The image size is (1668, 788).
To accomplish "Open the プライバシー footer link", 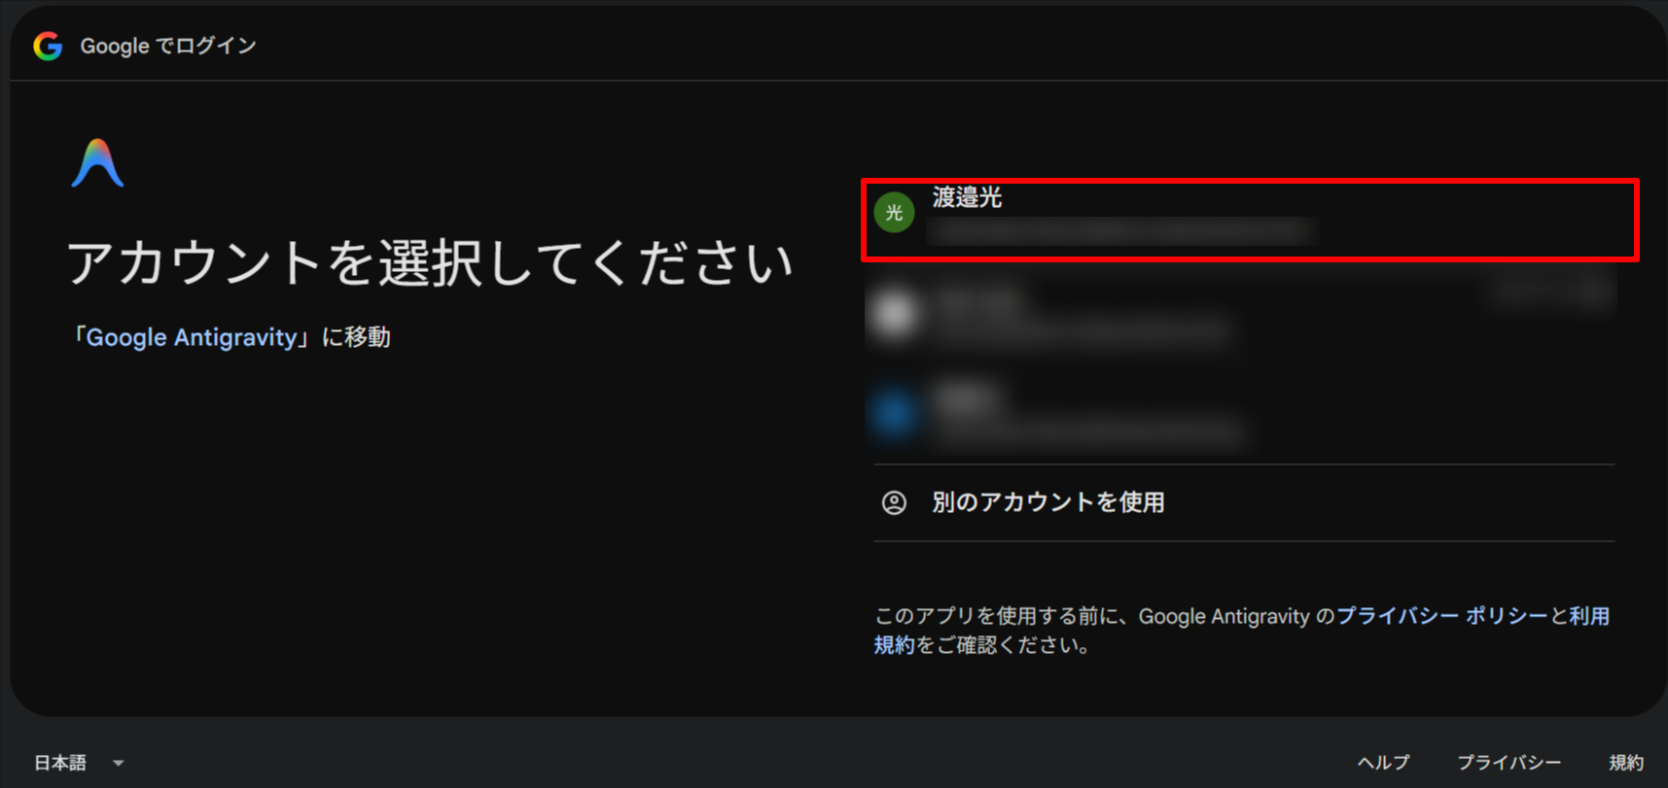I will pyautogui.click(x=1509, y=763).
